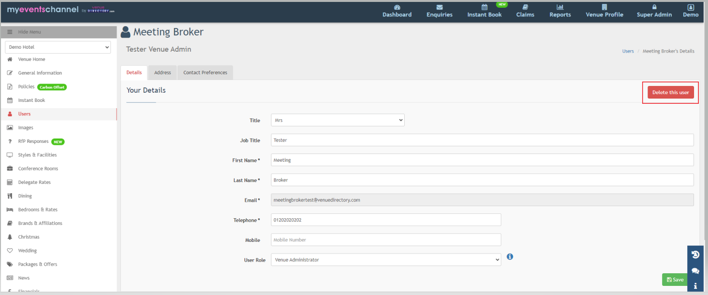Click the Styles & Facilities monitor icon
Image resolution: width=708 pixels, height=295 pixels.
10,155
